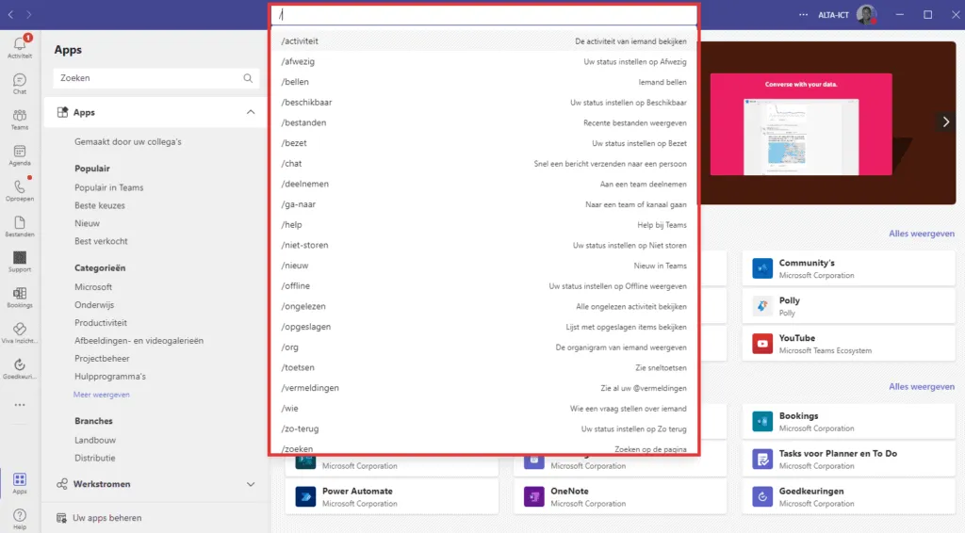Expand the Werkstromen section
This screenshot has width=965, height=533.
251,484
